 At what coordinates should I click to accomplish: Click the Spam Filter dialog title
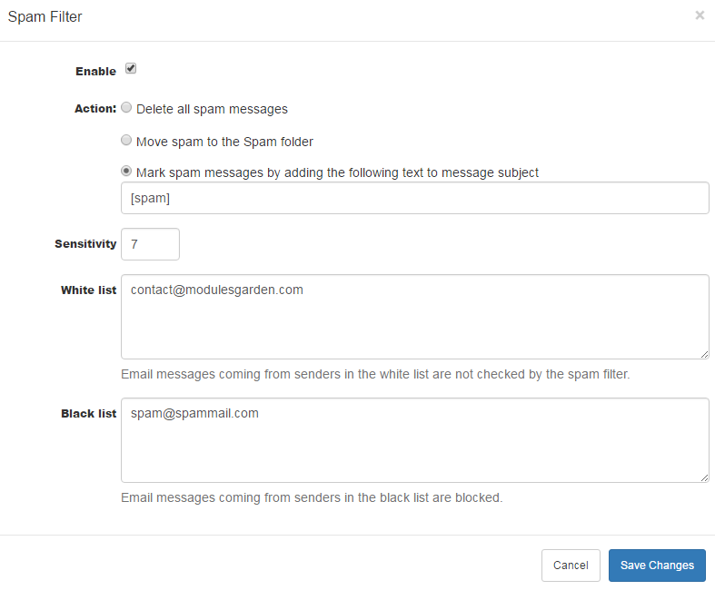tap(45, 17)
